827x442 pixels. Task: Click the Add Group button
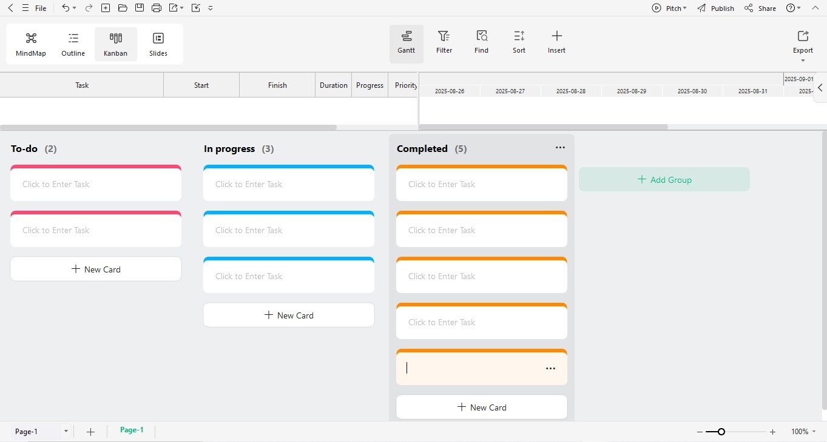(664, 179)
